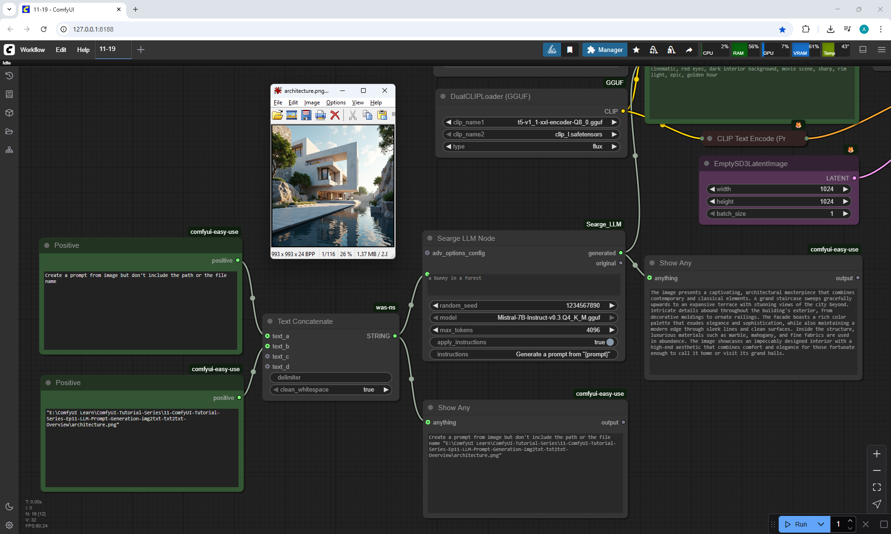This screenshot has width=891, height=534.
Task: Open the workflows folder sidebar icon
Action: 9,131
